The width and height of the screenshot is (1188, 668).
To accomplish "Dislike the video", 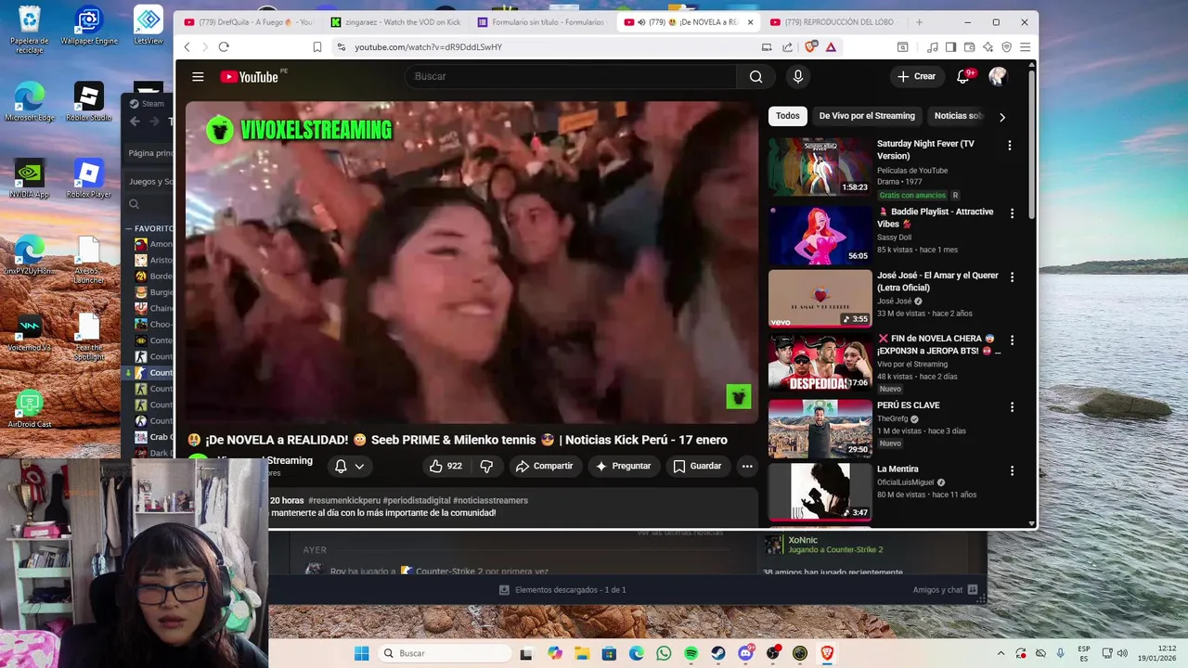I will click(486, 466).
